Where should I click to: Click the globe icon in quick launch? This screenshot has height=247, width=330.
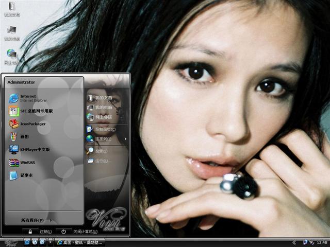point(35,242)
